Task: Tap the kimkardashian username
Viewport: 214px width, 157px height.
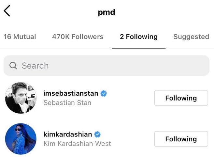Action: [67, 134]
